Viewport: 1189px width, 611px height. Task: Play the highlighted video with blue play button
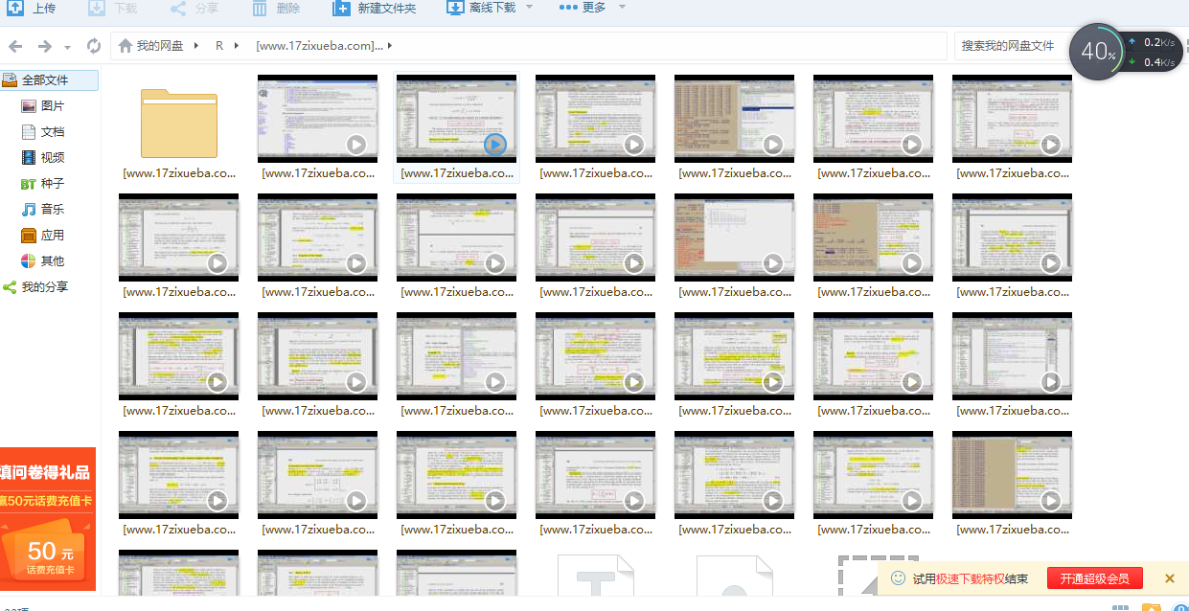pos(494,145)
